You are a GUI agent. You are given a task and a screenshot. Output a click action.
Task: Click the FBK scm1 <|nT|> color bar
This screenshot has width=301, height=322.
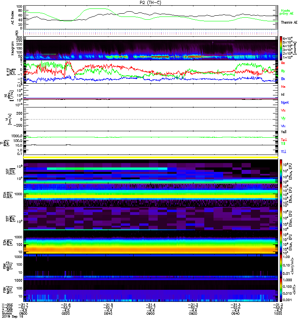[281, 290]
